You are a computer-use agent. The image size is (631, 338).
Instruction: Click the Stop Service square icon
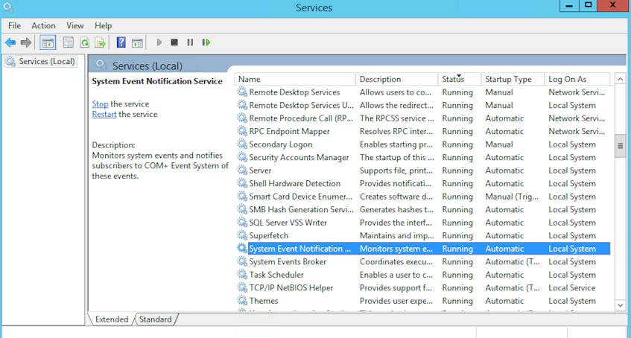pos(174,42)
